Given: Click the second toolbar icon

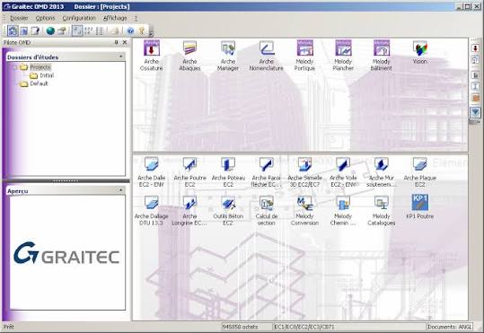Looking at the screenshot, I should pyautogui.click(x=24, y=31).
